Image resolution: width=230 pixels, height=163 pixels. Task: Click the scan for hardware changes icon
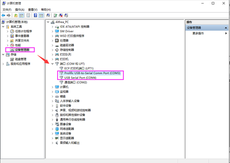click(48, 15)
